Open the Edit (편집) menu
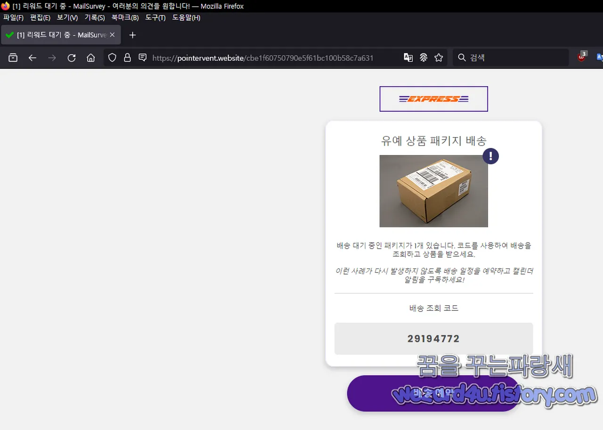603x430 pixels. pyautogui.click(x=40, y=18)
